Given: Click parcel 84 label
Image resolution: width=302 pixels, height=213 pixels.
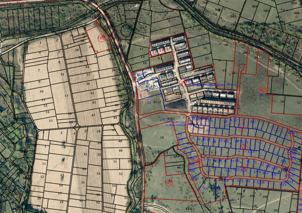Looking at the screenshot, I should tap(177, 156).
